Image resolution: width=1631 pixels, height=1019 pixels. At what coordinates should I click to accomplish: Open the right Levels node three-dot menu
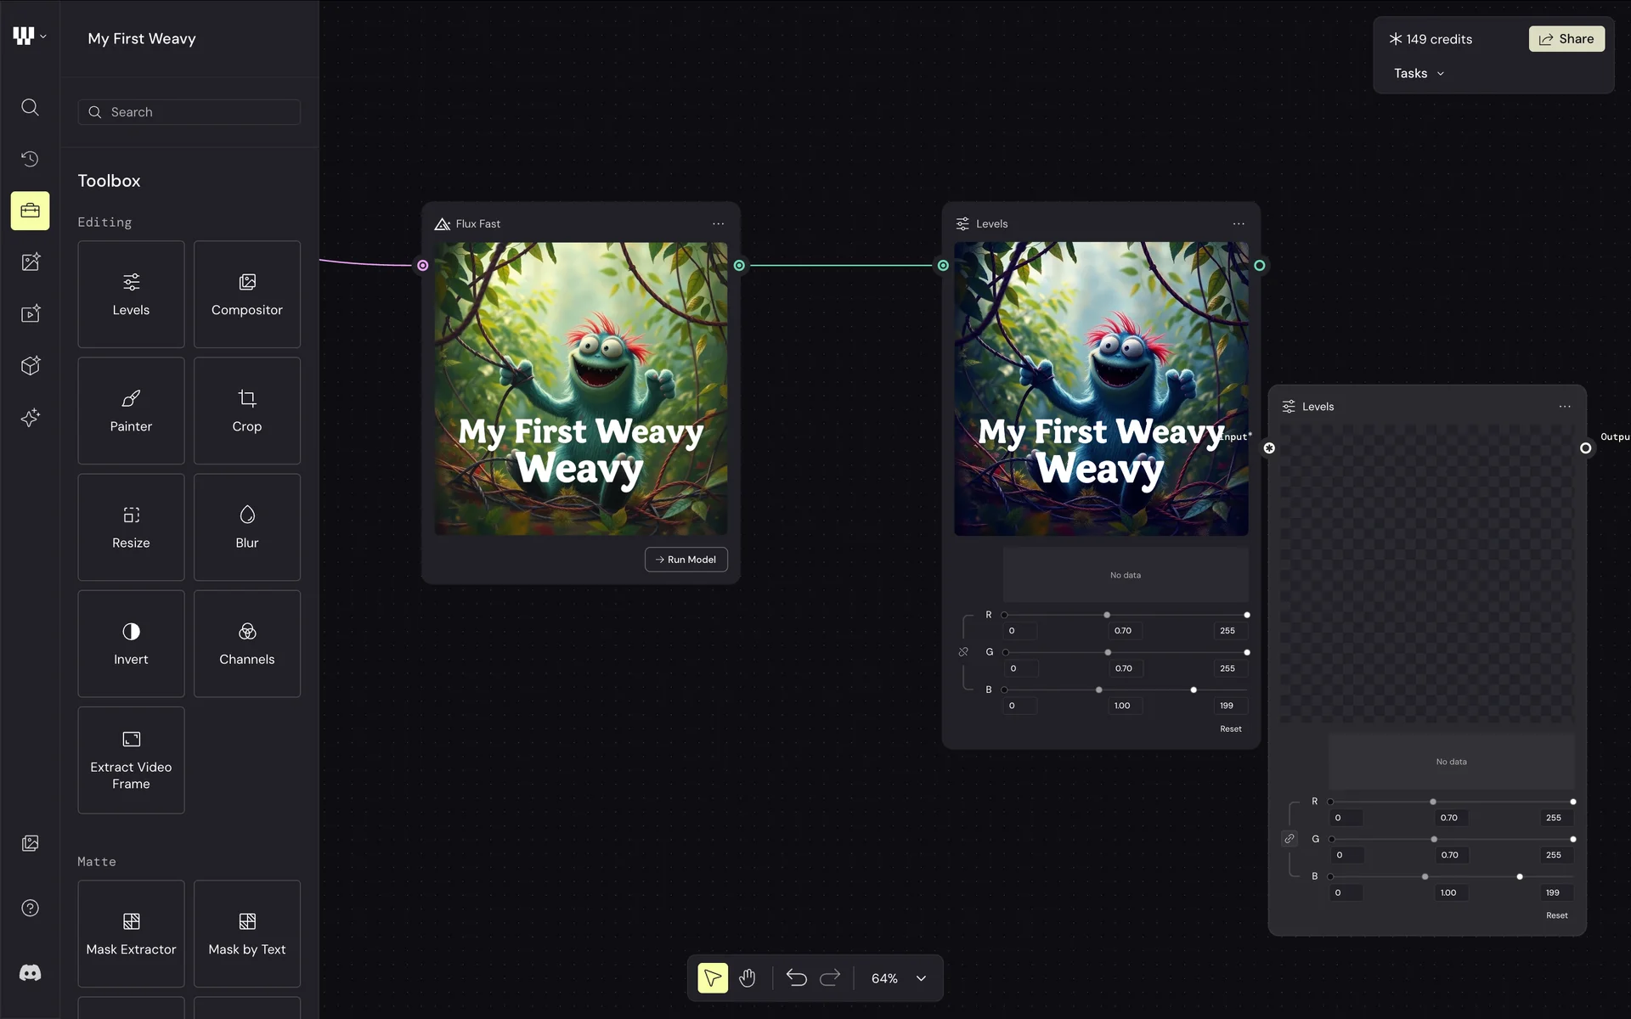(1565, 407)
